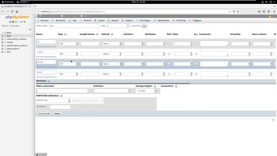Open the SQL tab

pyautogui.click(x=73, y=20)
